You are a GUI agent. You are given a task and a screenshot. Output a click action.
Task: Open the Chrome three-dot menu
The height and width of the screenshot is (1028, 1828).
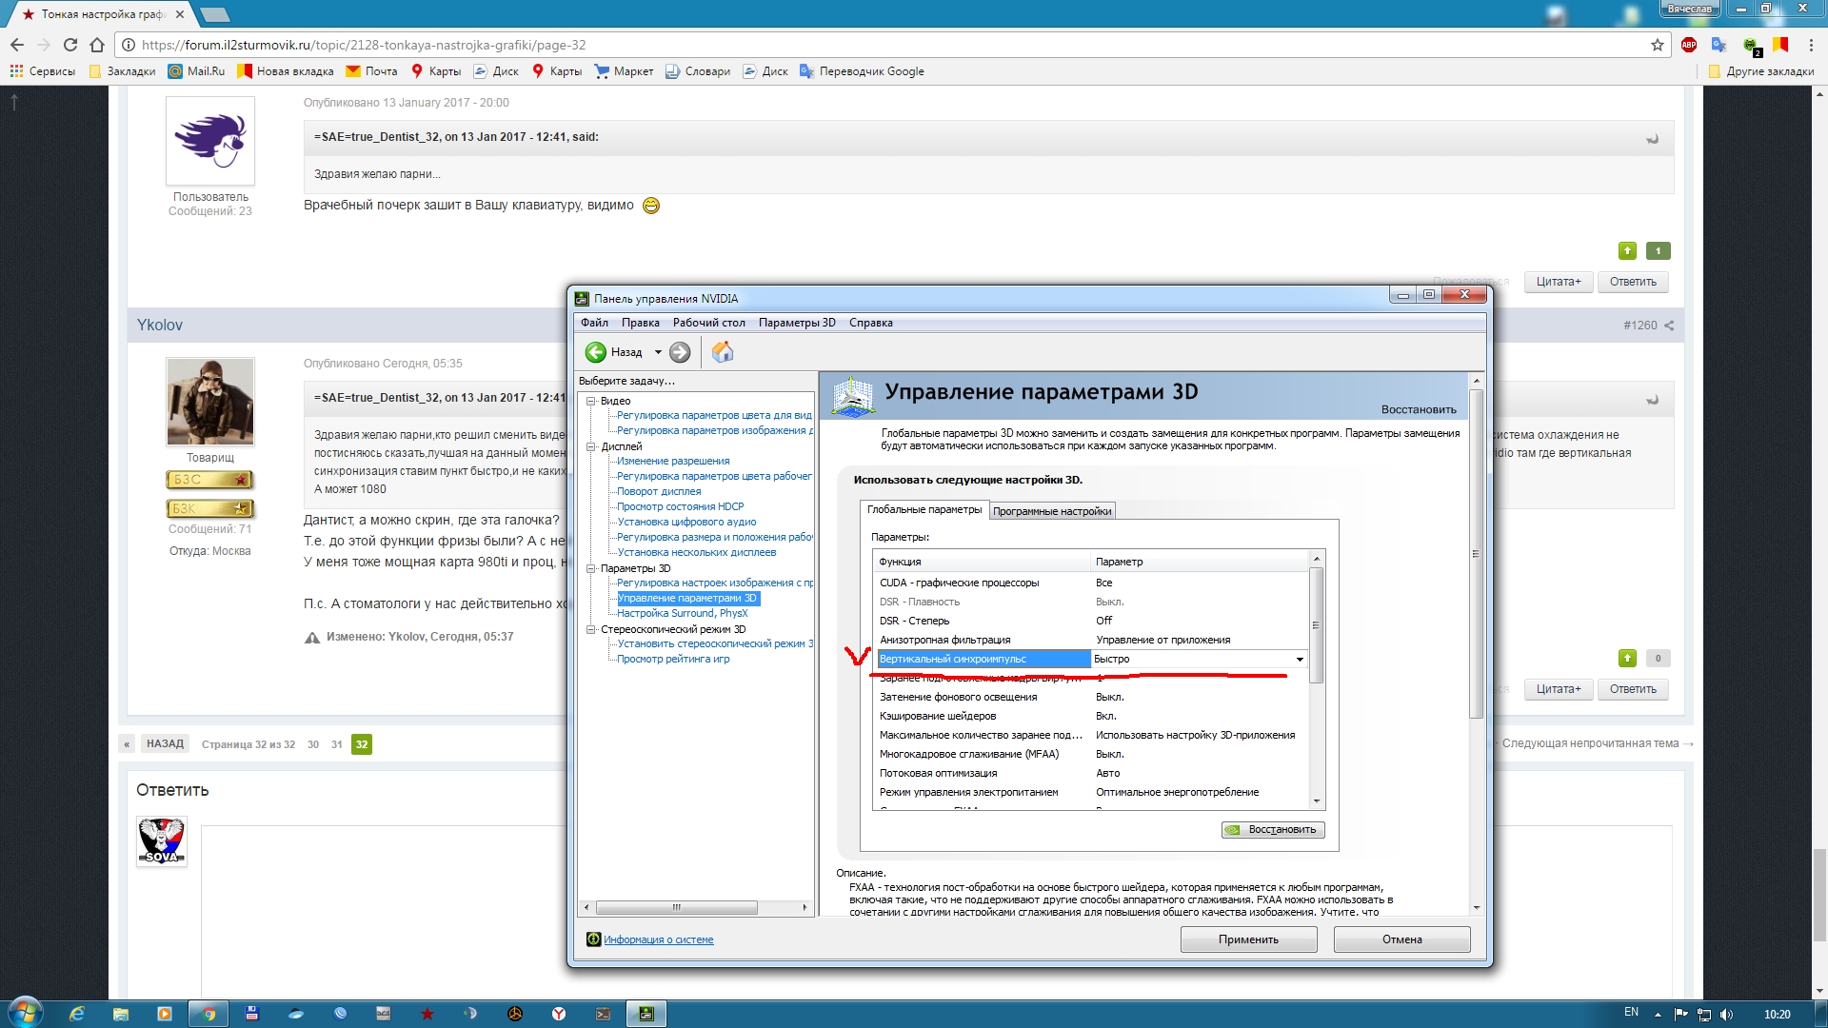pos(1811,45)
